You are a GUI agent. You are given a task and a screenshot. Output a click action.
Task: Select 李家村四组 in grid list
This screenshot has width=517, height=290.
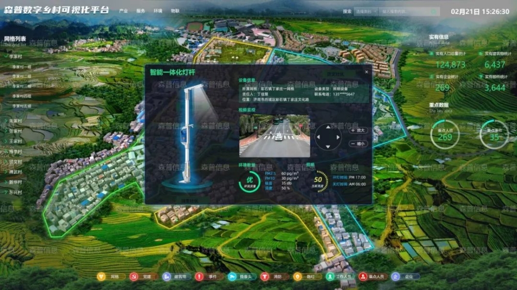coord(22,96)
